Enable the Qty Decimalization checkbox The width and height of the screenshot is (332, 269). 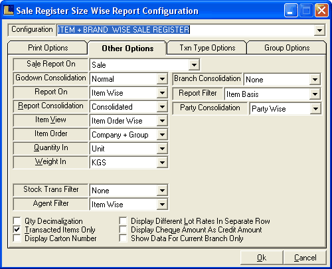tap(17, 221)
